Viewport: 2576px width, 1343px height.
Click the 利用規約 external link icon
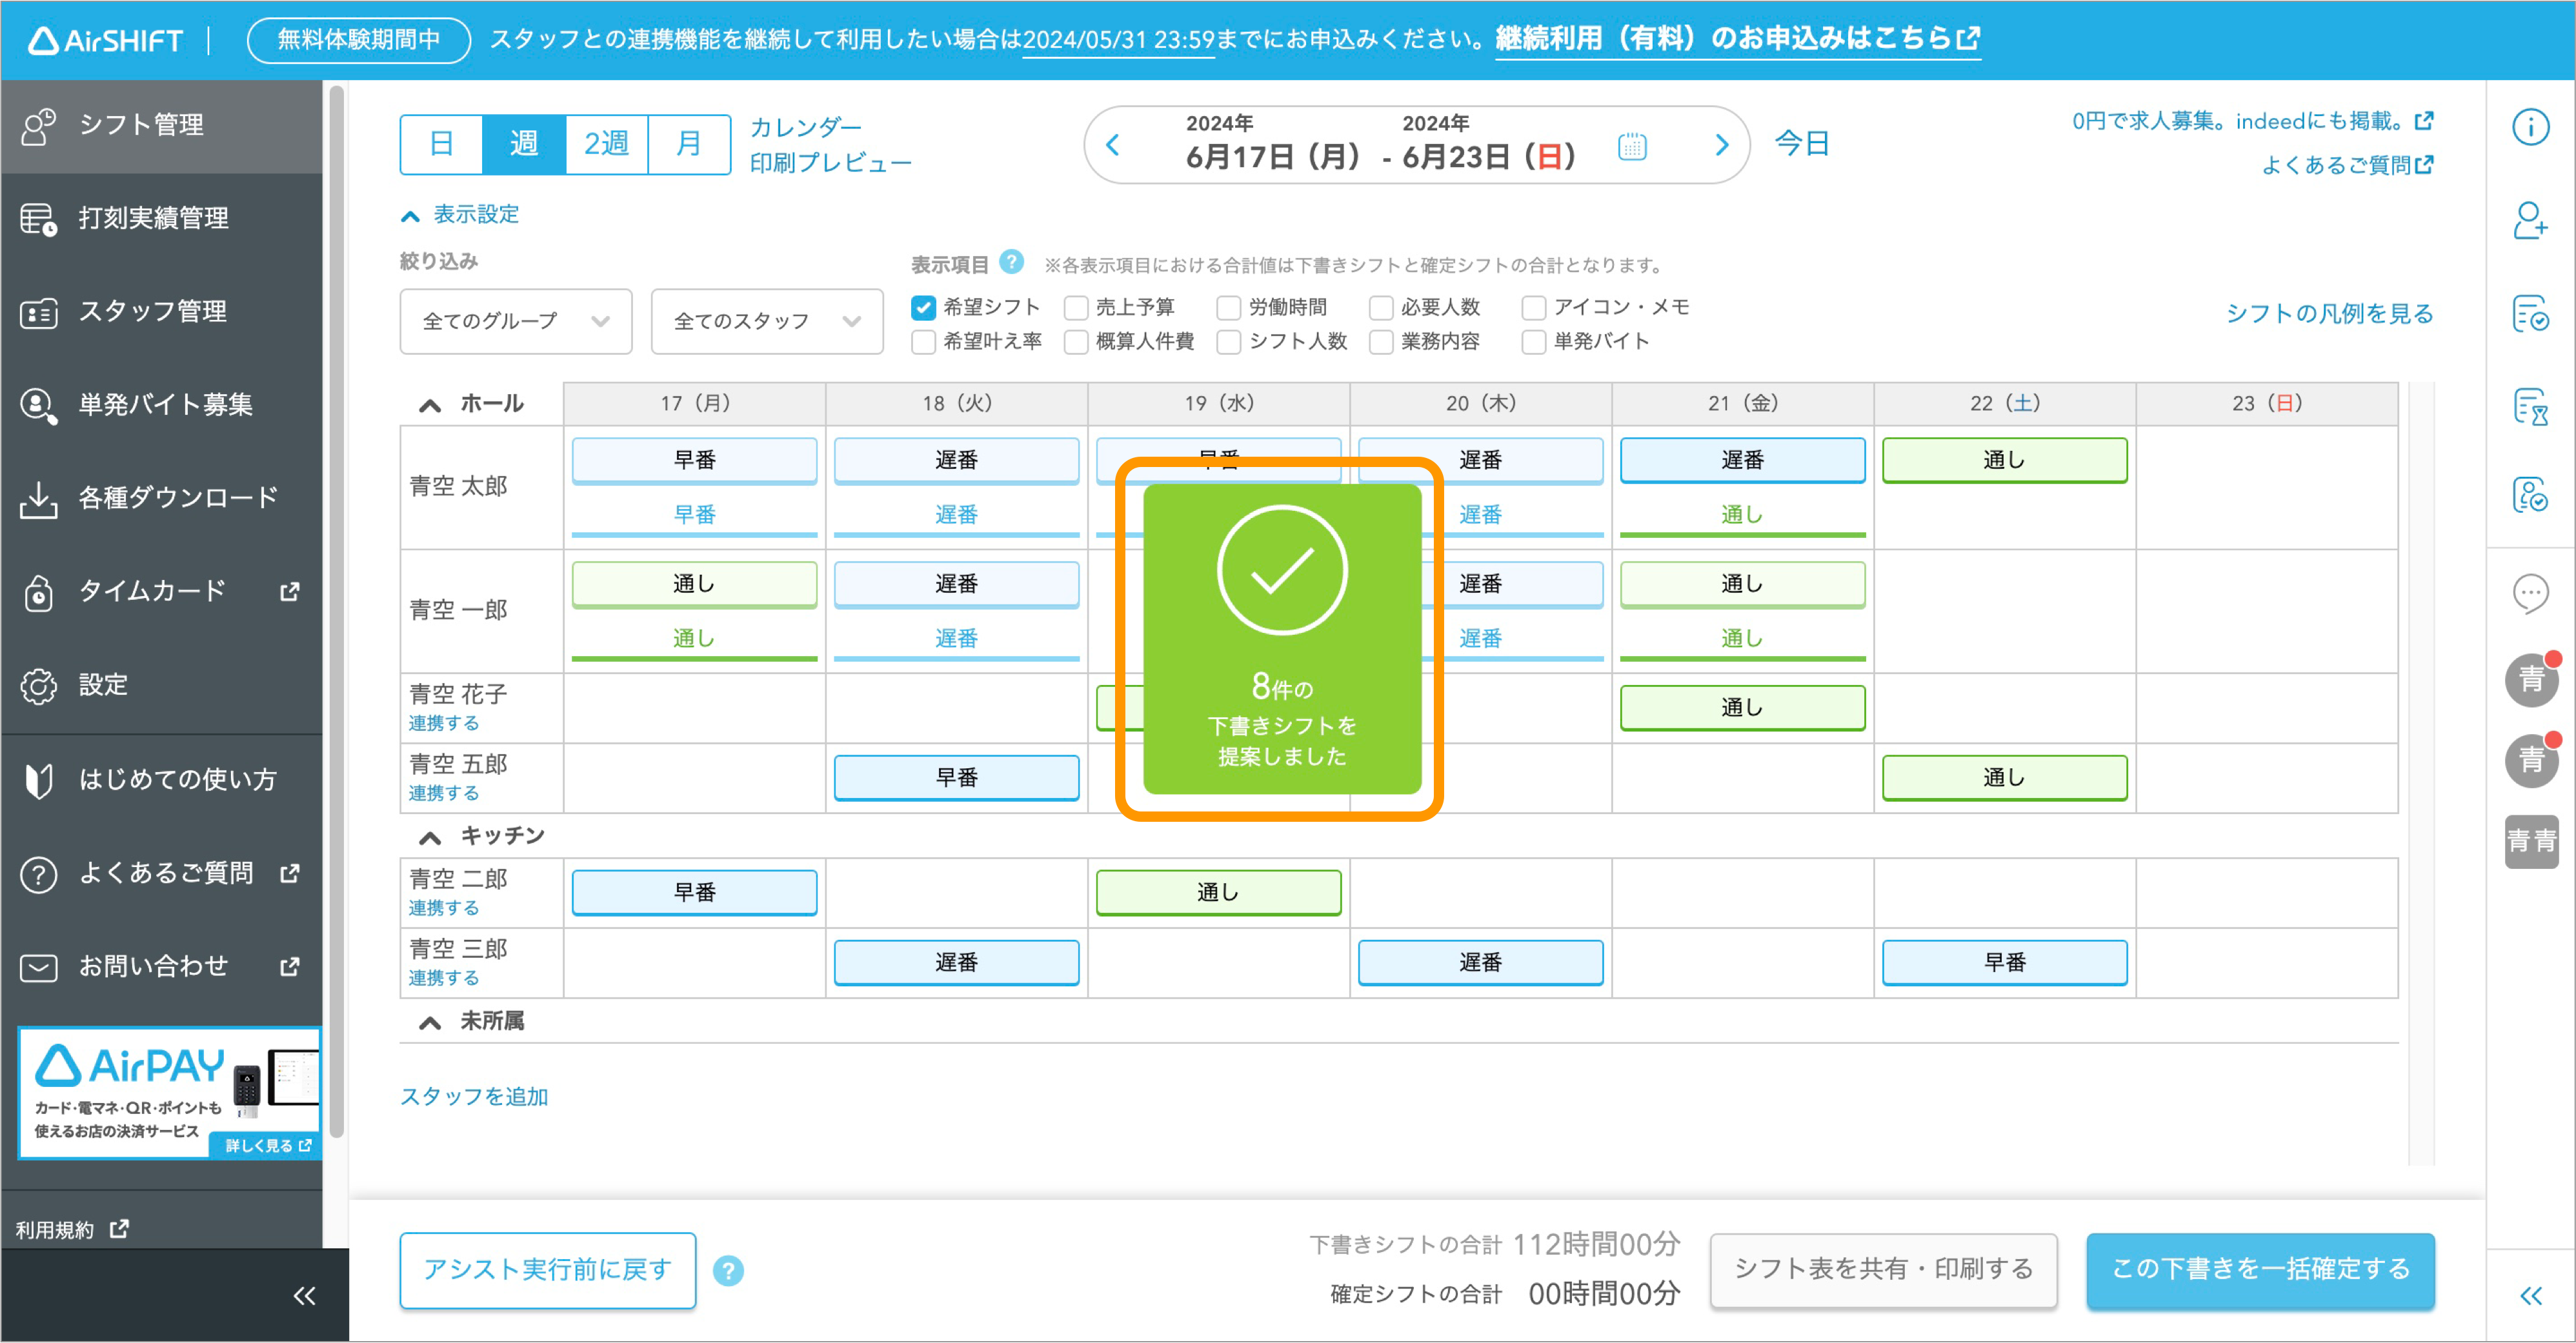click(119, 1229)
